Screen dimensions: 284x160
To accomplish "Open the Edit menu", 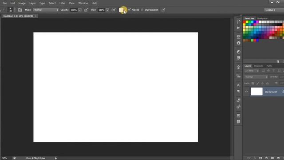I will click(12, 3).
